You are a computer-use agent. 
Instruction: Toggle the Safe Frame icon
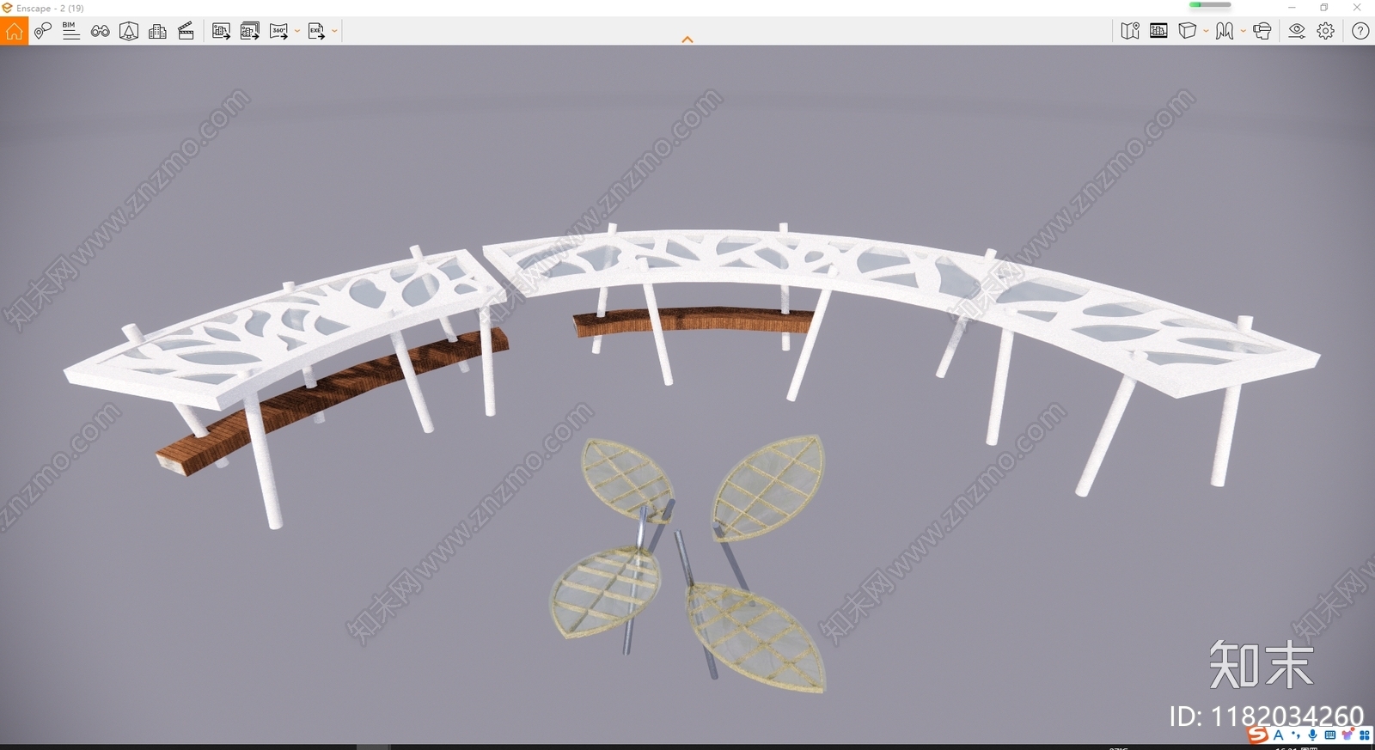(129, 32)
